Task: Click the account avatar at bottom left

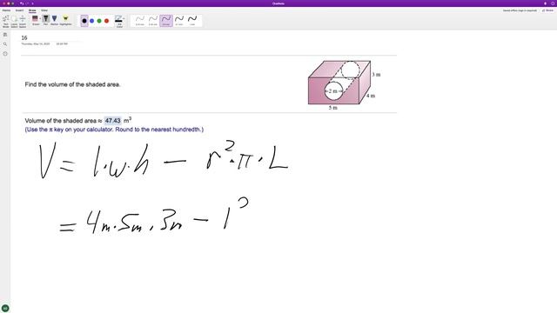Action: 5,308
